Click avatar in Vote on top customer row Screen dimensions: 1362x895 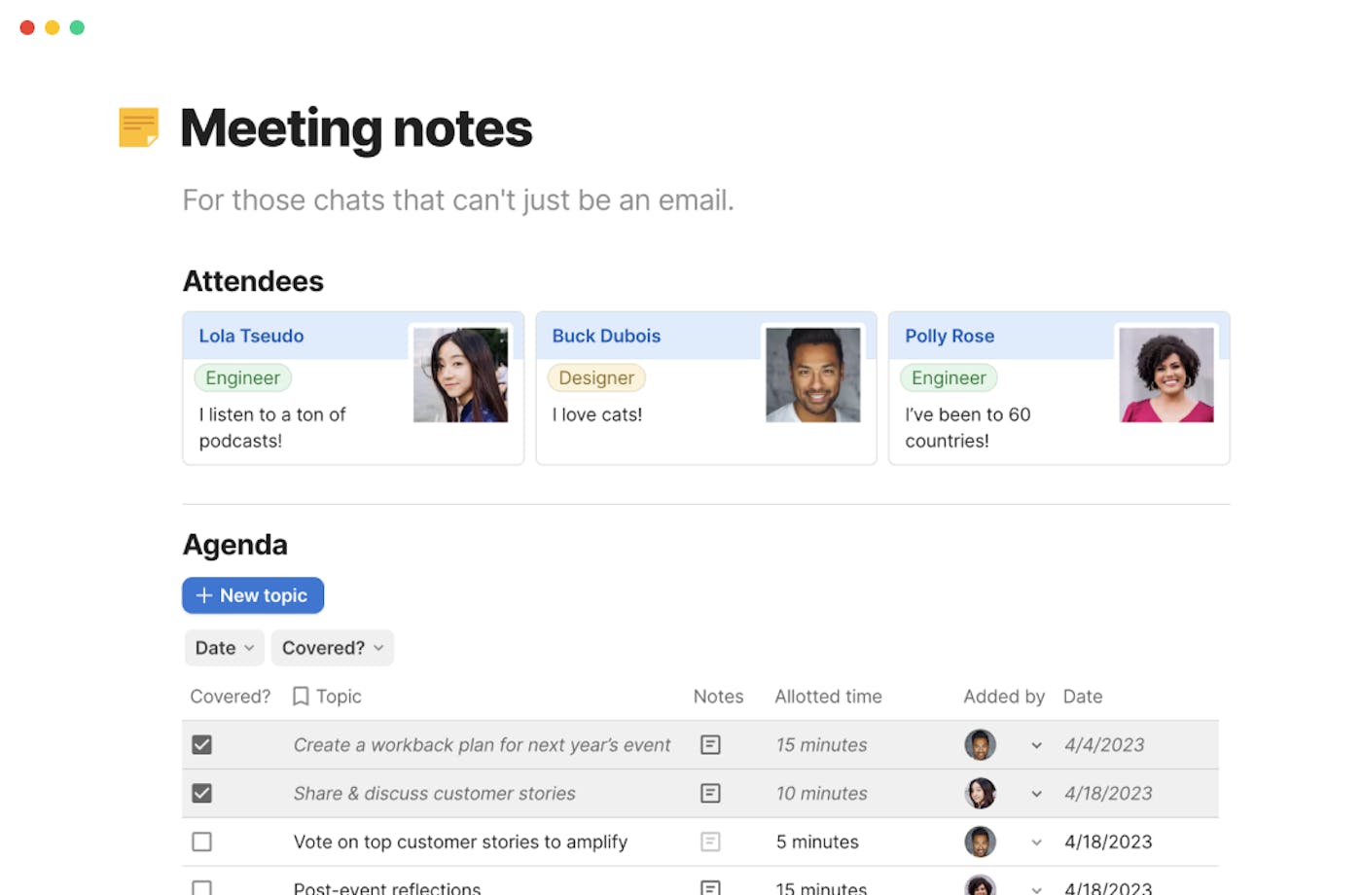pyautogui.click(x=980, y=842)
